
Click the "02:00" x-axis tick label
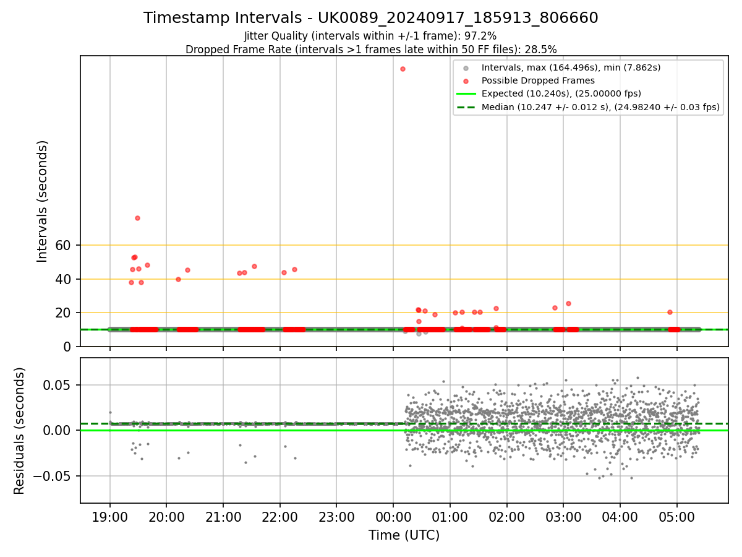coord(506,516)
